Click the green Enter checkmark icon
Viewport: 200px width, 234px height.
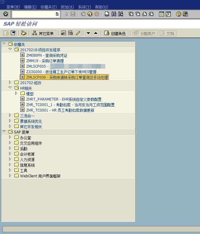coord(6,14)
